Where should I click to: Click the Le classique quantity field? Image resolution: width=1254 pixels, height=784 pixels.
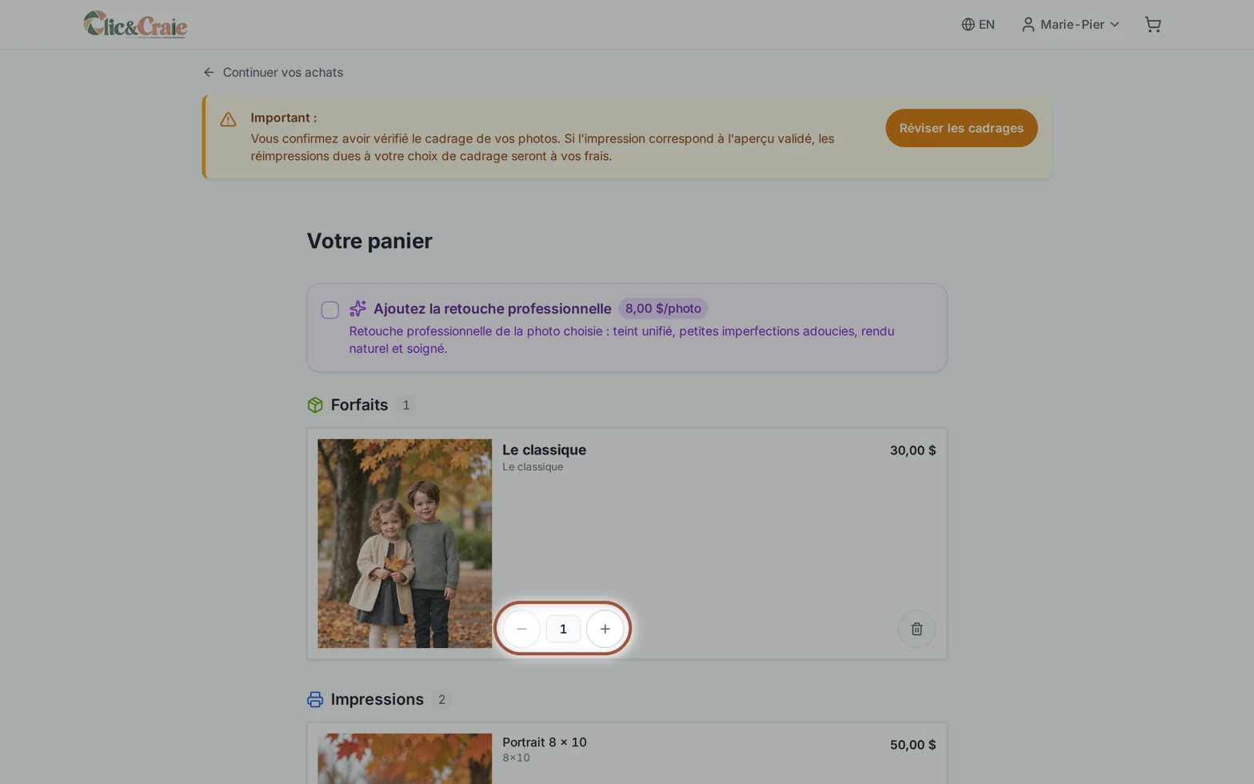(563, 629)
